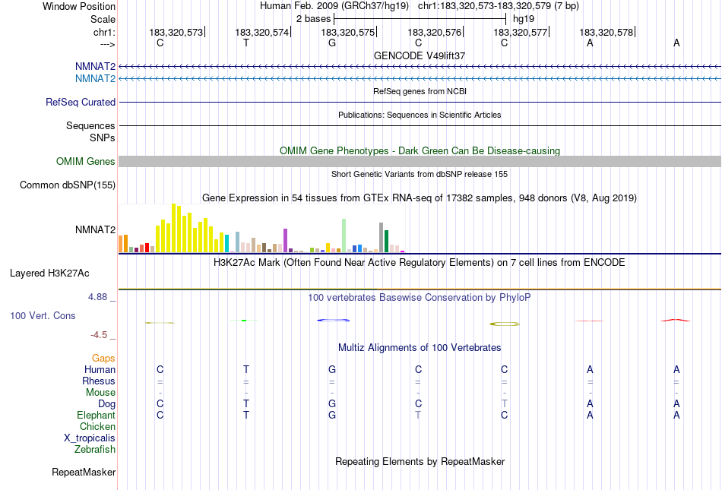Click the GENCODE V49lift37 track title

click(x=420, y=55)
